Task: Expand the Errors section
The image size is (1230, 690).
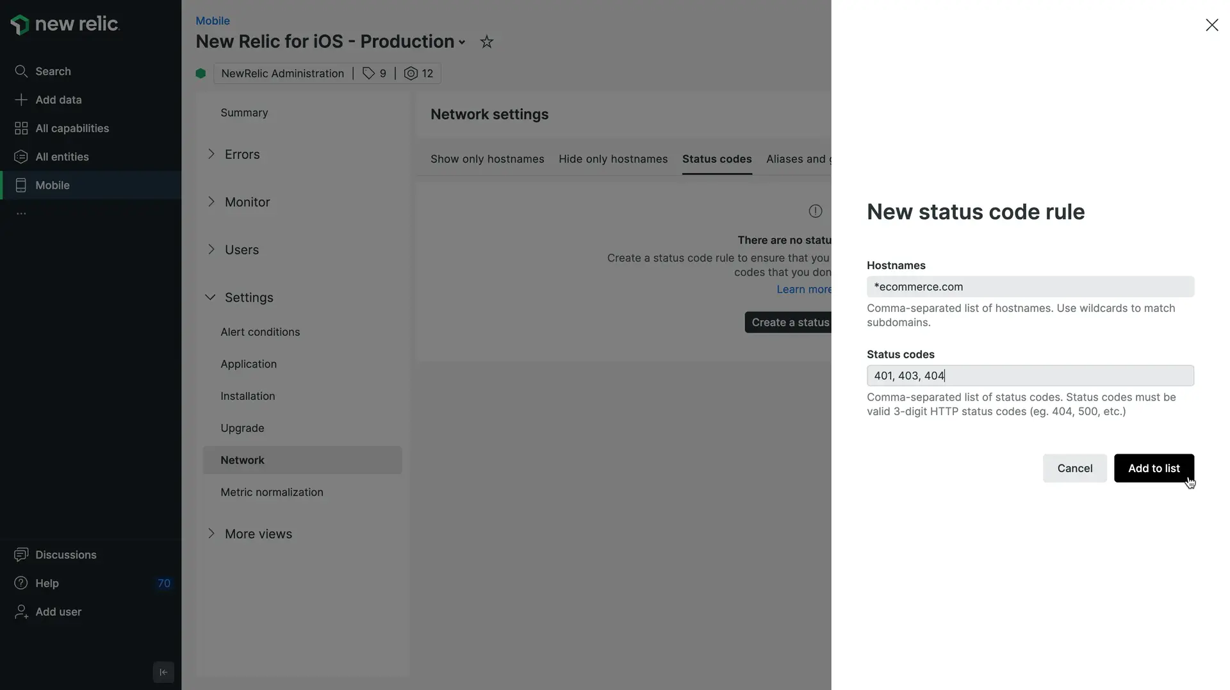Action: pos(211,154)
